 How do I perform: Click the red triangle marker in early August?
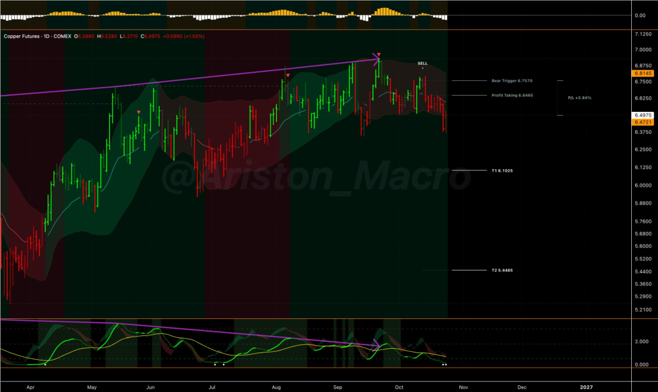[x=288, y=75]
